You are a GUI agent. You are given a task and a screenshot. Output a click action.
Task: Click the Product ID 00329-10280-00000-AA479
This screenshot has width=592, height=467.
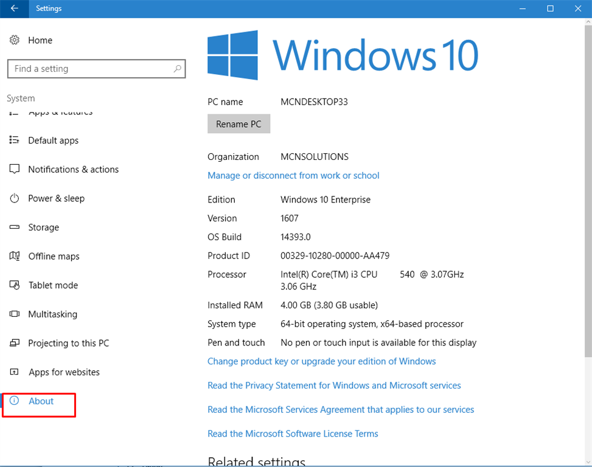[335, 256]
